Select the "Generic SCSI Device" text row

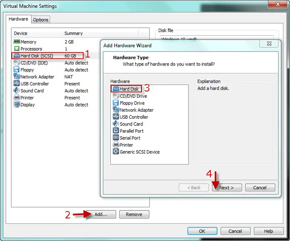point(140,152)
